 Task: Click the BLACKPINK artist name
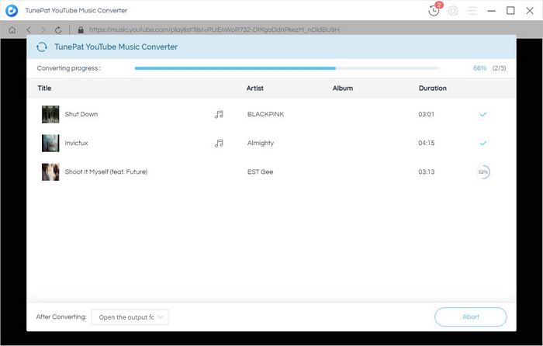pyautogui.click(x=265, y=114)
